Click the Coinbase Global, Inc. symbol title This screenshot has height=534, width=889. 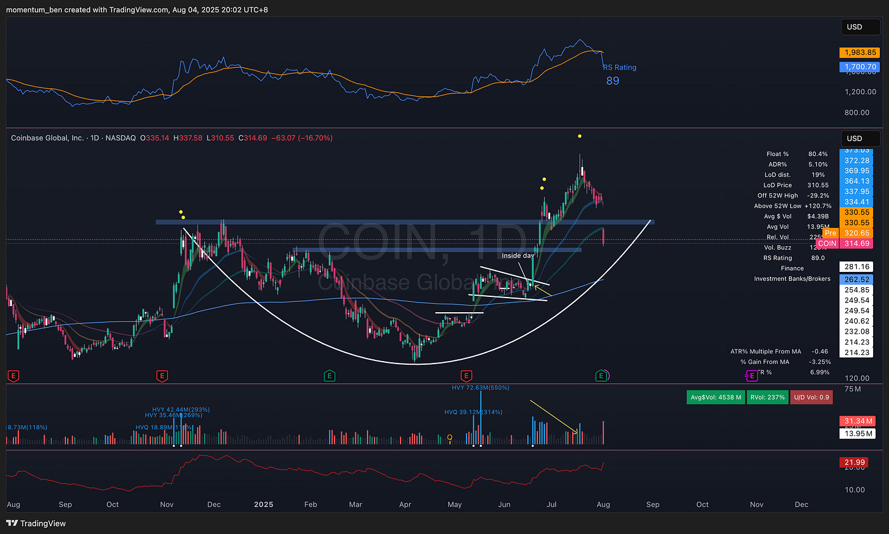point(47,138)
